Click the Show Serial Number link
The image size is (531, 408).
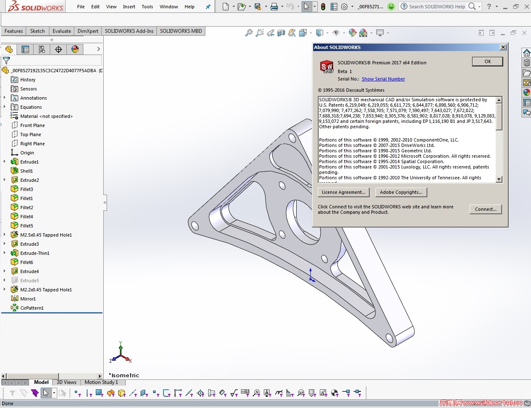[x=383, y=79]
